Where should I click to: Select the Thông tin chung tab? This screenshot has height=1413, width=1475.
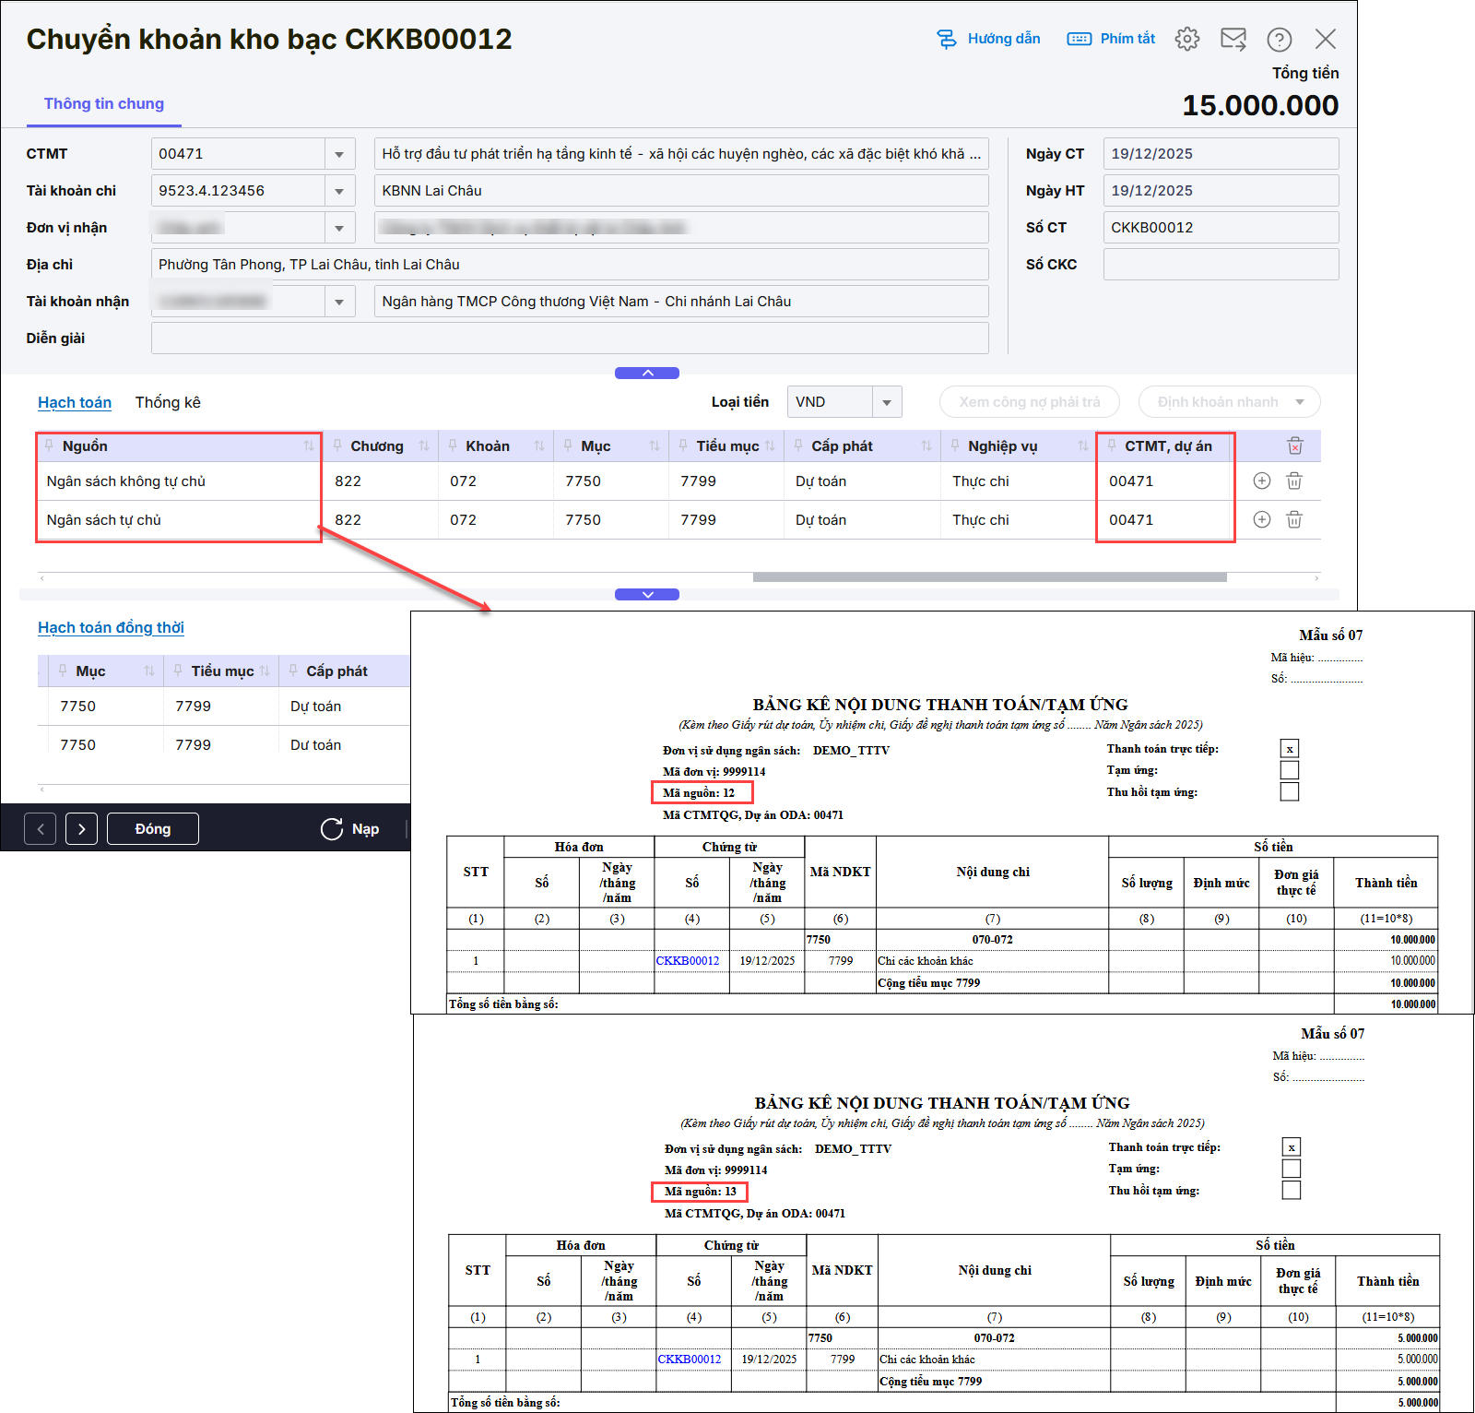[x=104, y=103]
